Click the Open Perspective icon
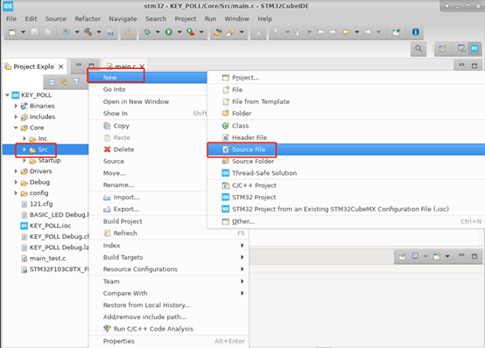This screenshot has width=485, height=348. [442, 48]
